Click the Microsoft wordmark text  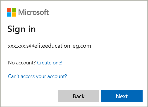(34, 12)
